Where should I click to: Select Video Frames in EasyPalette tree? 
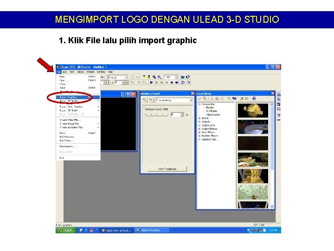click(213, 115)
